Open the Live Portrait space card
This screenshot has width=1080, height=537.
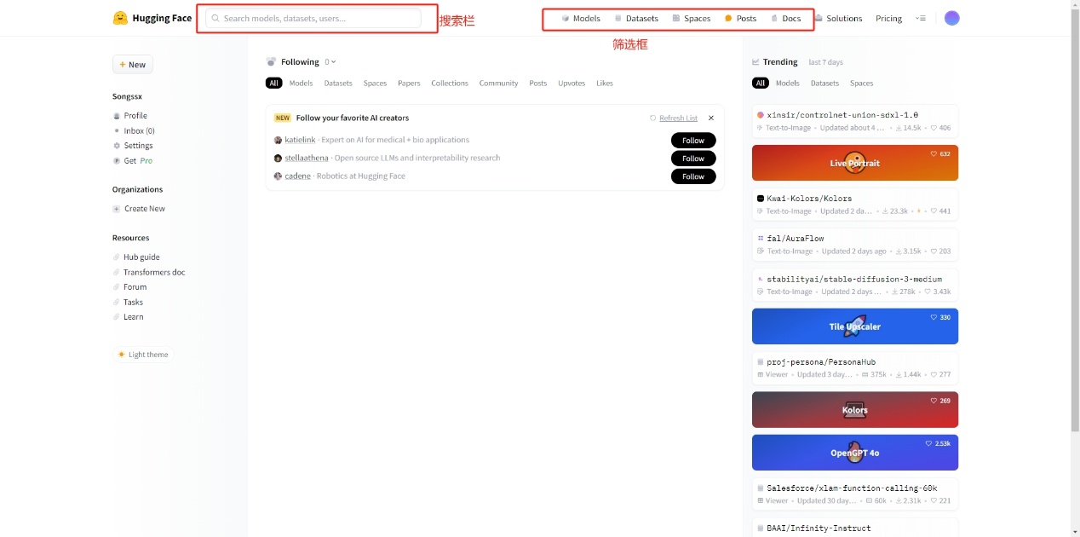pos(854,163)
